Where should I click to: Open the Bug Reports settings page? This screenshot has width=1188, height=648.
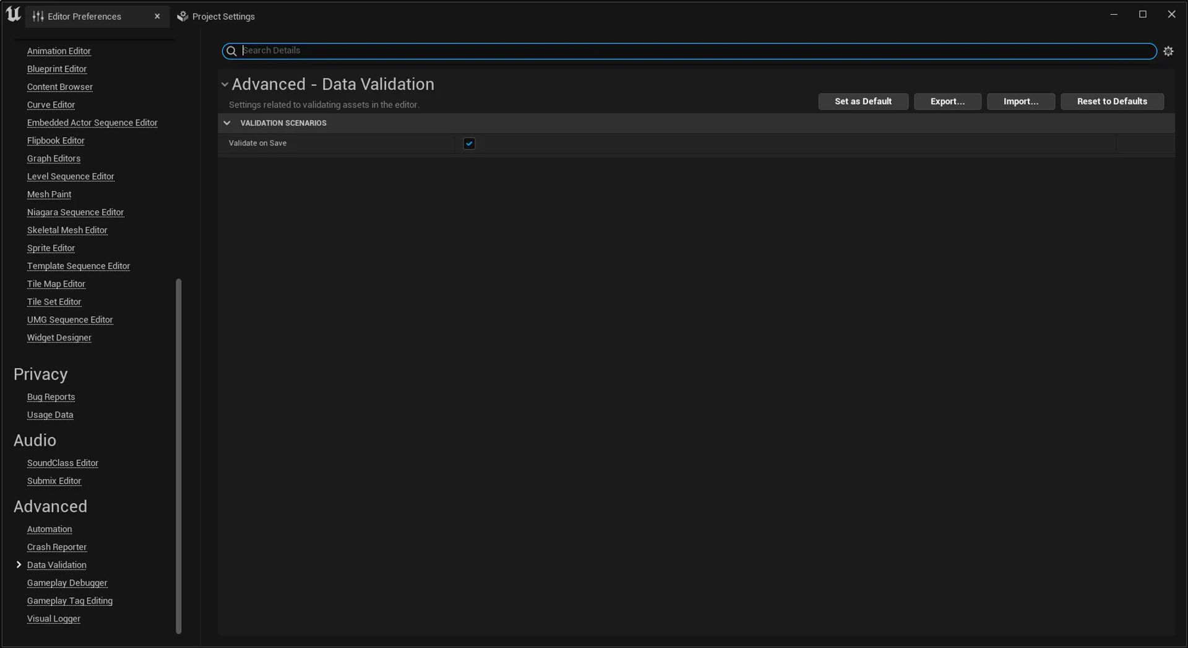click(51, 397)
